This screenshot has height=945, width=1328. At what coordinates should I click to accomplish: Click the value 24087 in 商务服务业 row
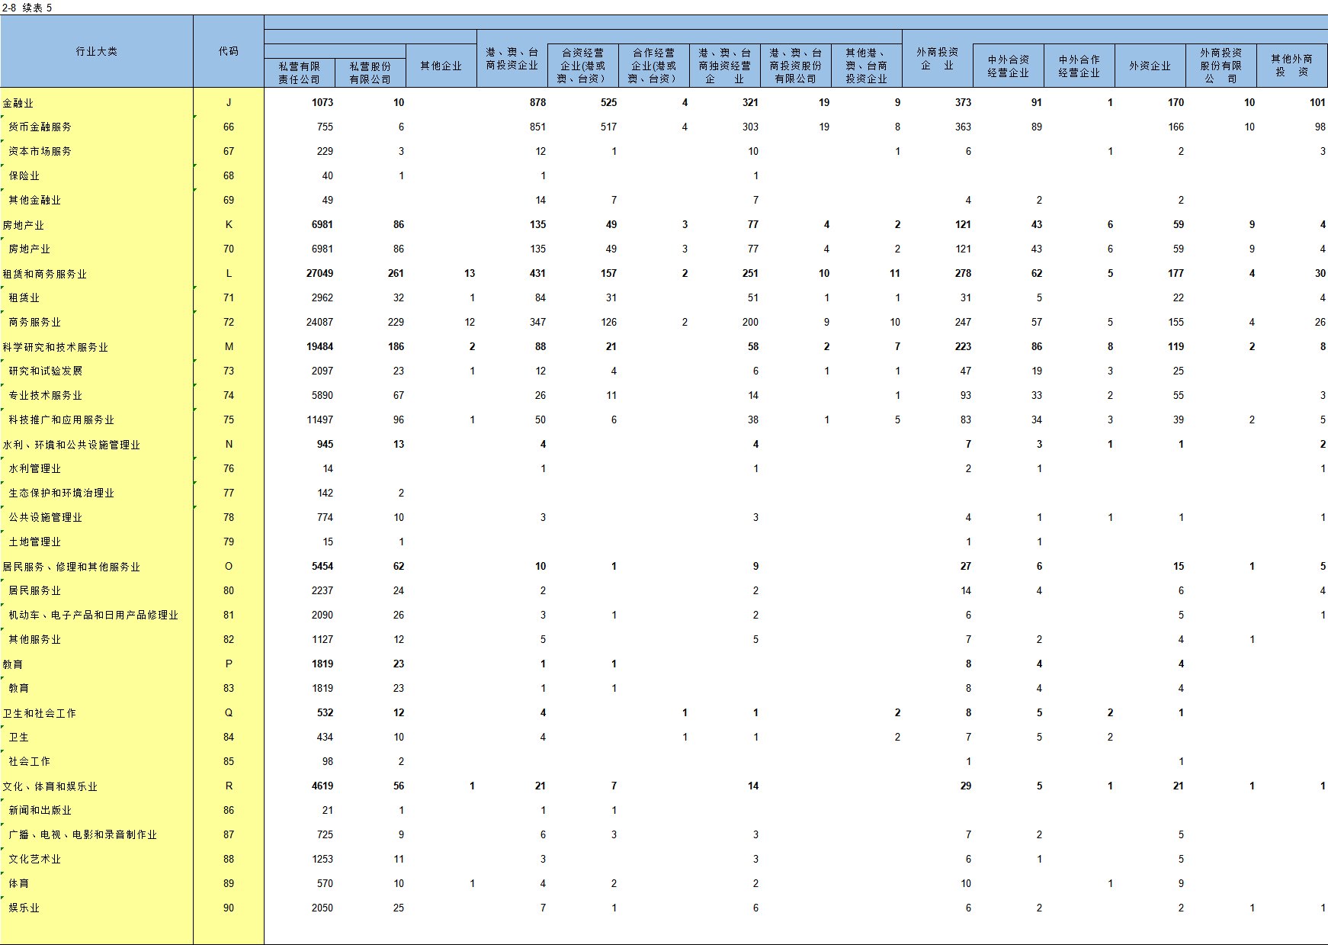tap(319, 322)
